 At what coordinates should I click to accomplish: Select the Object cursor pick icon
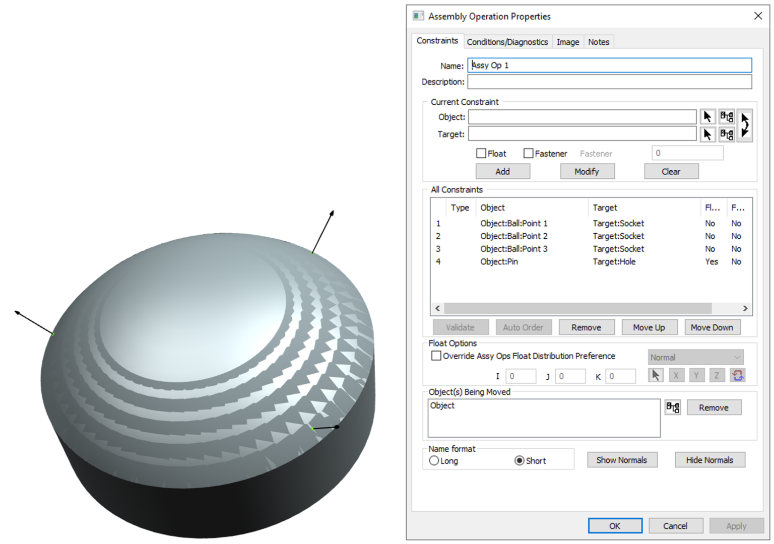707,116
